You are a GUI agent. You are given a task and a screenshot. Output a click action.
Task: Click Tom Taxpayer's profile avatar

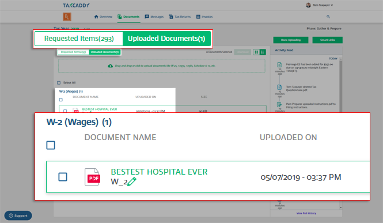[x=308, y=5]
